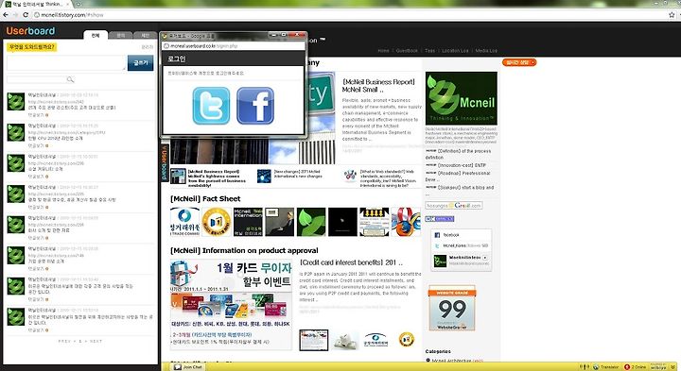Image resolution: width=681 pixels, height=371 pixels.
Task: Reload the page with refresh icon
Action: point(26,15)
